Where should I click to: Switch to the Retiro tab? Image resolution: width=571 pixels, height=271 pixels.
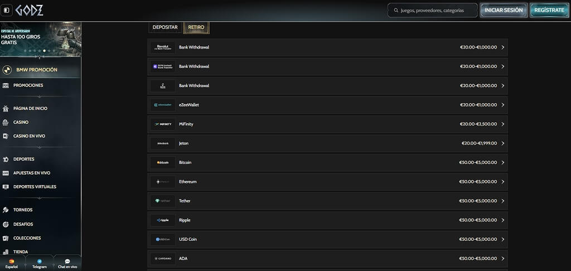[196, 27]
